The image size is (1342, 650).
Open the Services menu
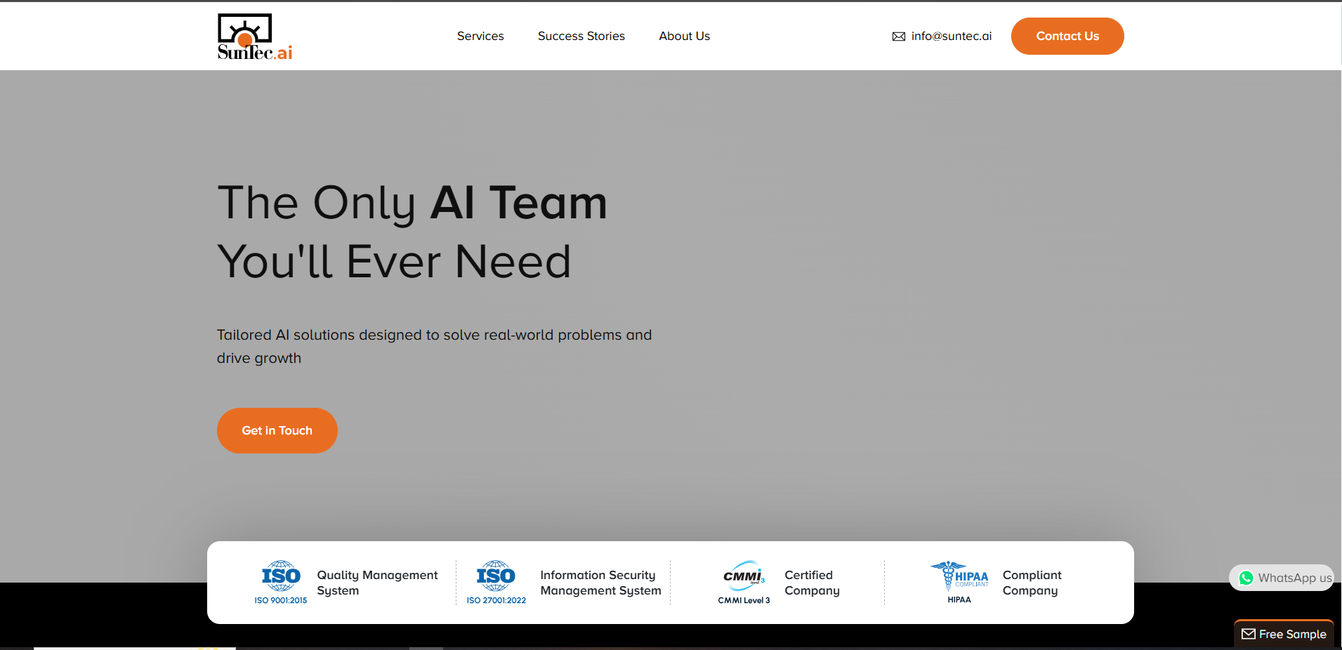point(480,36)
